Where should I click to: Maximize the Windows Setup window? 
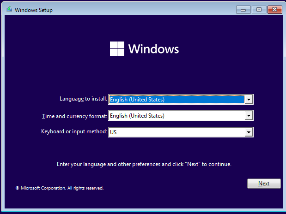(258, 10)
